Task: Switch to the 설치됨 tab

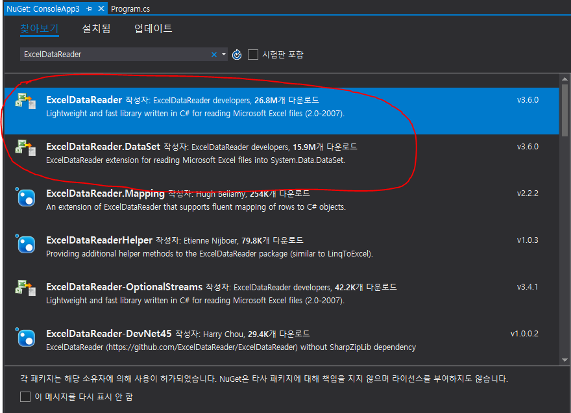Action: click(x=96, y=29)
